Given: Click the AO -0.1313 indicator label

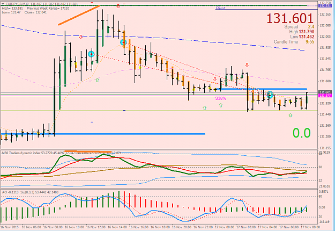Looking at the screenshot, I should (x=10, y=192).
